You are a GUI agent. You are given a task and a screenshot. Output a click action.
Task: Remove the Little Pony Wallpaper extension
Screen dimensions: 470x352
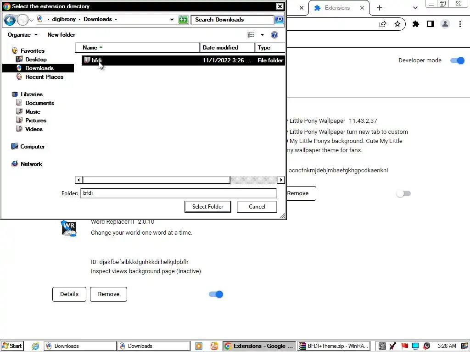click(301, 193)
